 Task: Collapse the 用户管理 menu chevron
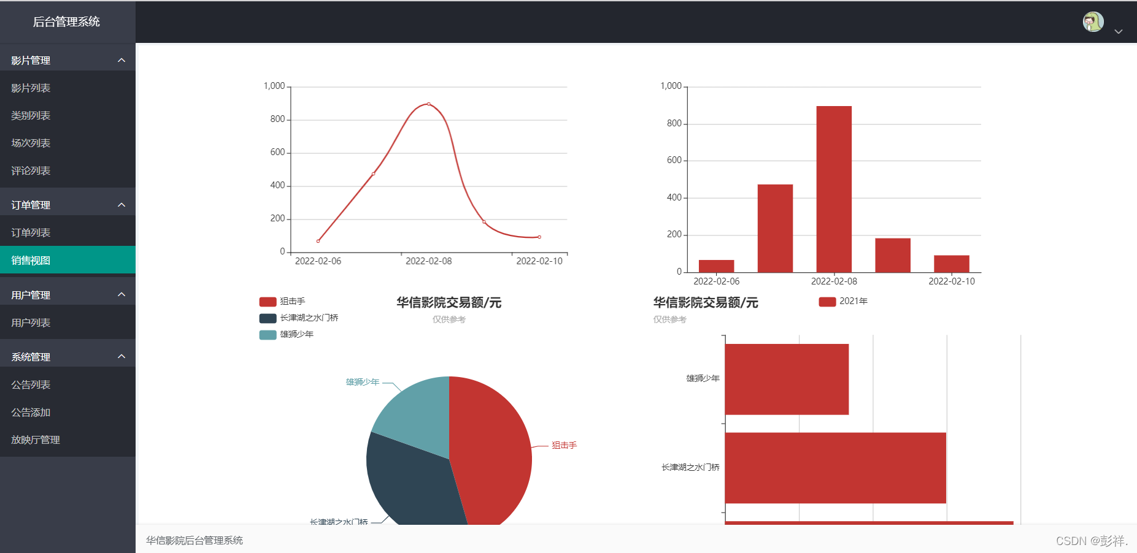click(121, 295)
